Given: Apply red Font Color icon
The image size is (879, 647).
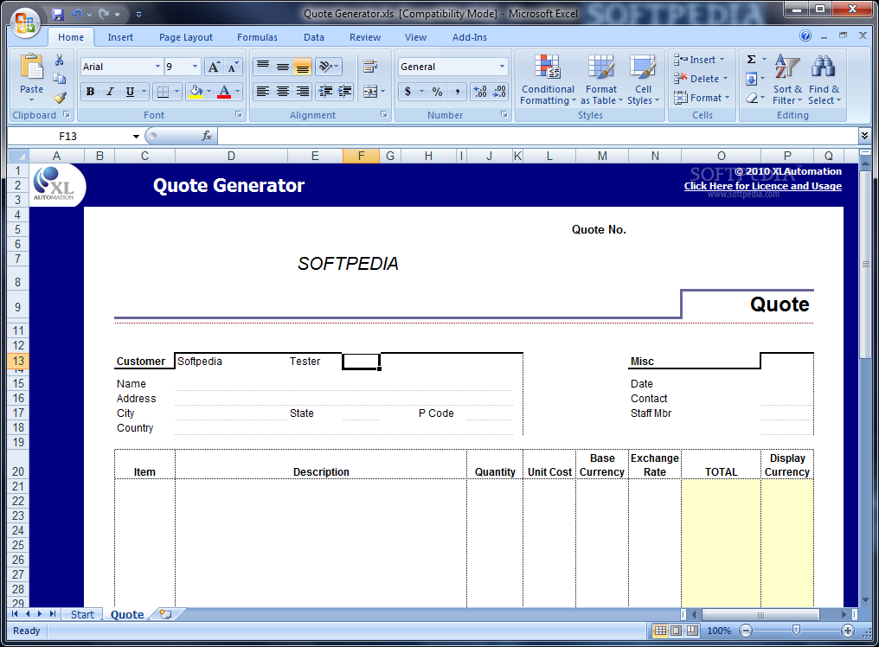Looking at the screenshot, I should pyautogui.click(x=224, y=92).
